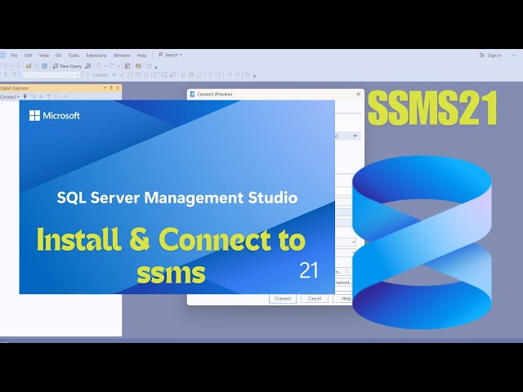Screen dimensions: 523x392
Task: Toggle Object Explorer auto-hide pin
Action: click(111, 88)
